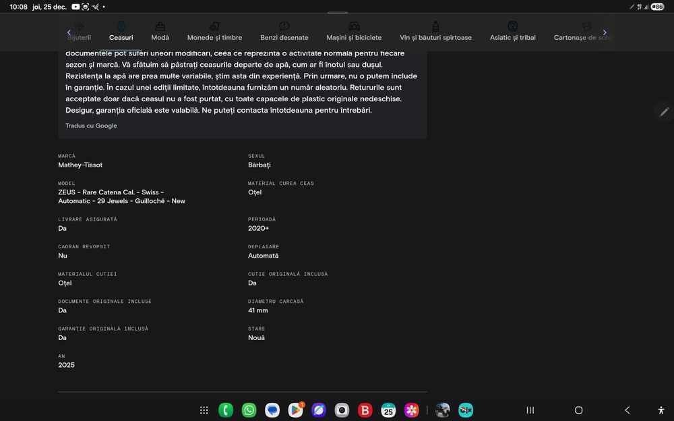Click the battery indicator showing 86
Screen dimensions: 674x421
(657, 7)
